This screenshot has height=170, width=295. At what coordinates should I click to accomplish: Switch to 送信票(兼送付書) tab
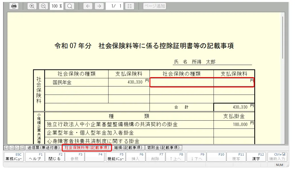click(43, 148)
